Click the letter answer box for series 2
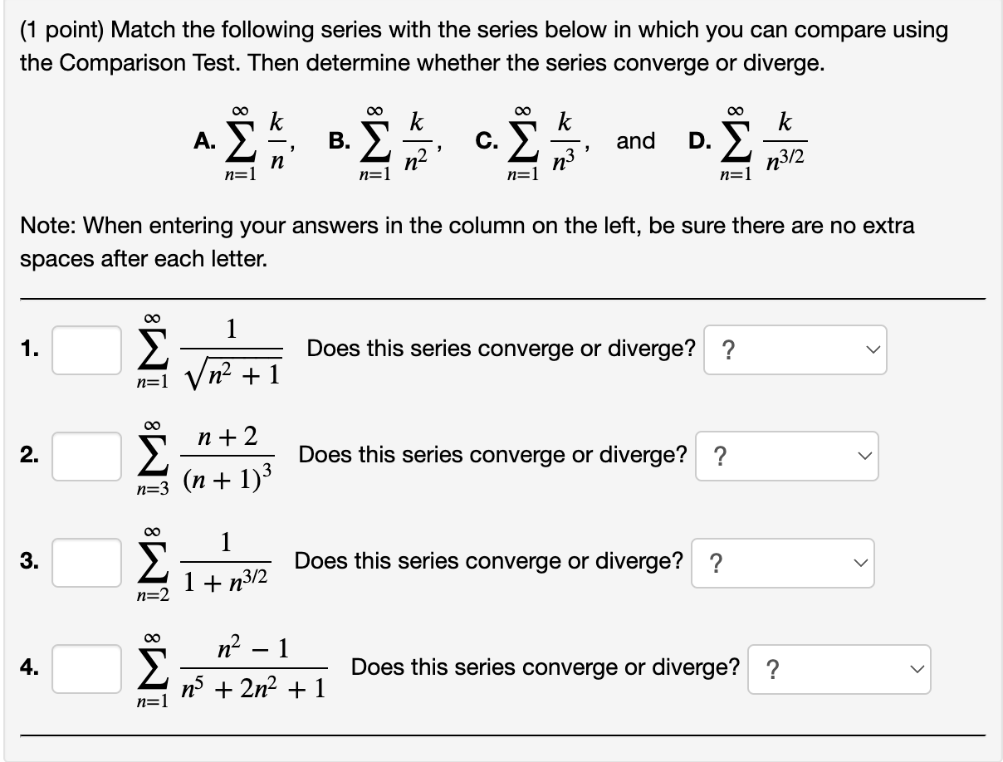1003x762 pixels. coord(86,456)
